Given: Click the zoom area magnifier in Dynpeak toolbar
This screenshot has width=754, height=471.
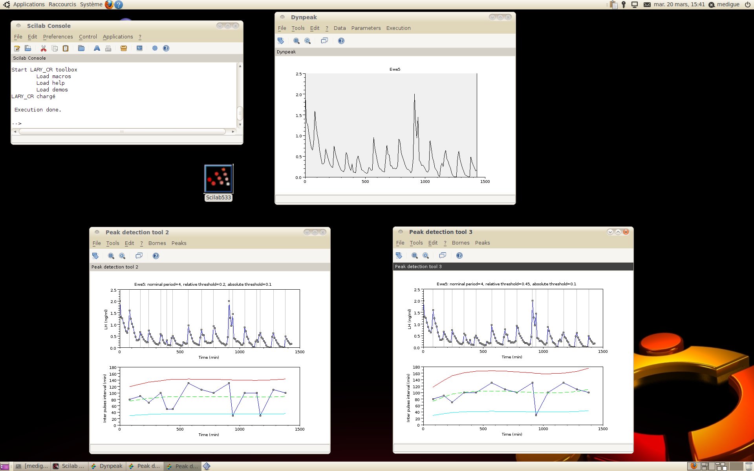Looking at the screenshot, I should point(296,41).
